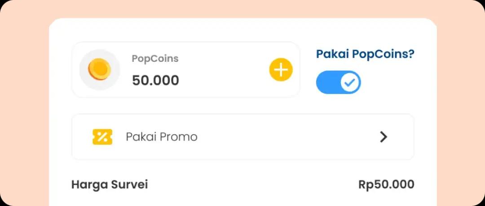Click the "Pakai PopCoins?" label

pyautogui.click(x=365, y=54)
